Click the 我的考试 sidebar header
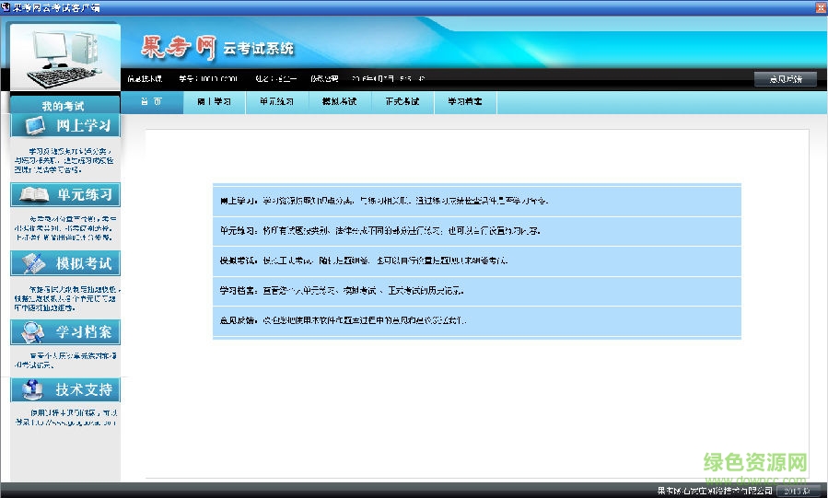This screenshot has height=498, width=828. tap(64, 106)
